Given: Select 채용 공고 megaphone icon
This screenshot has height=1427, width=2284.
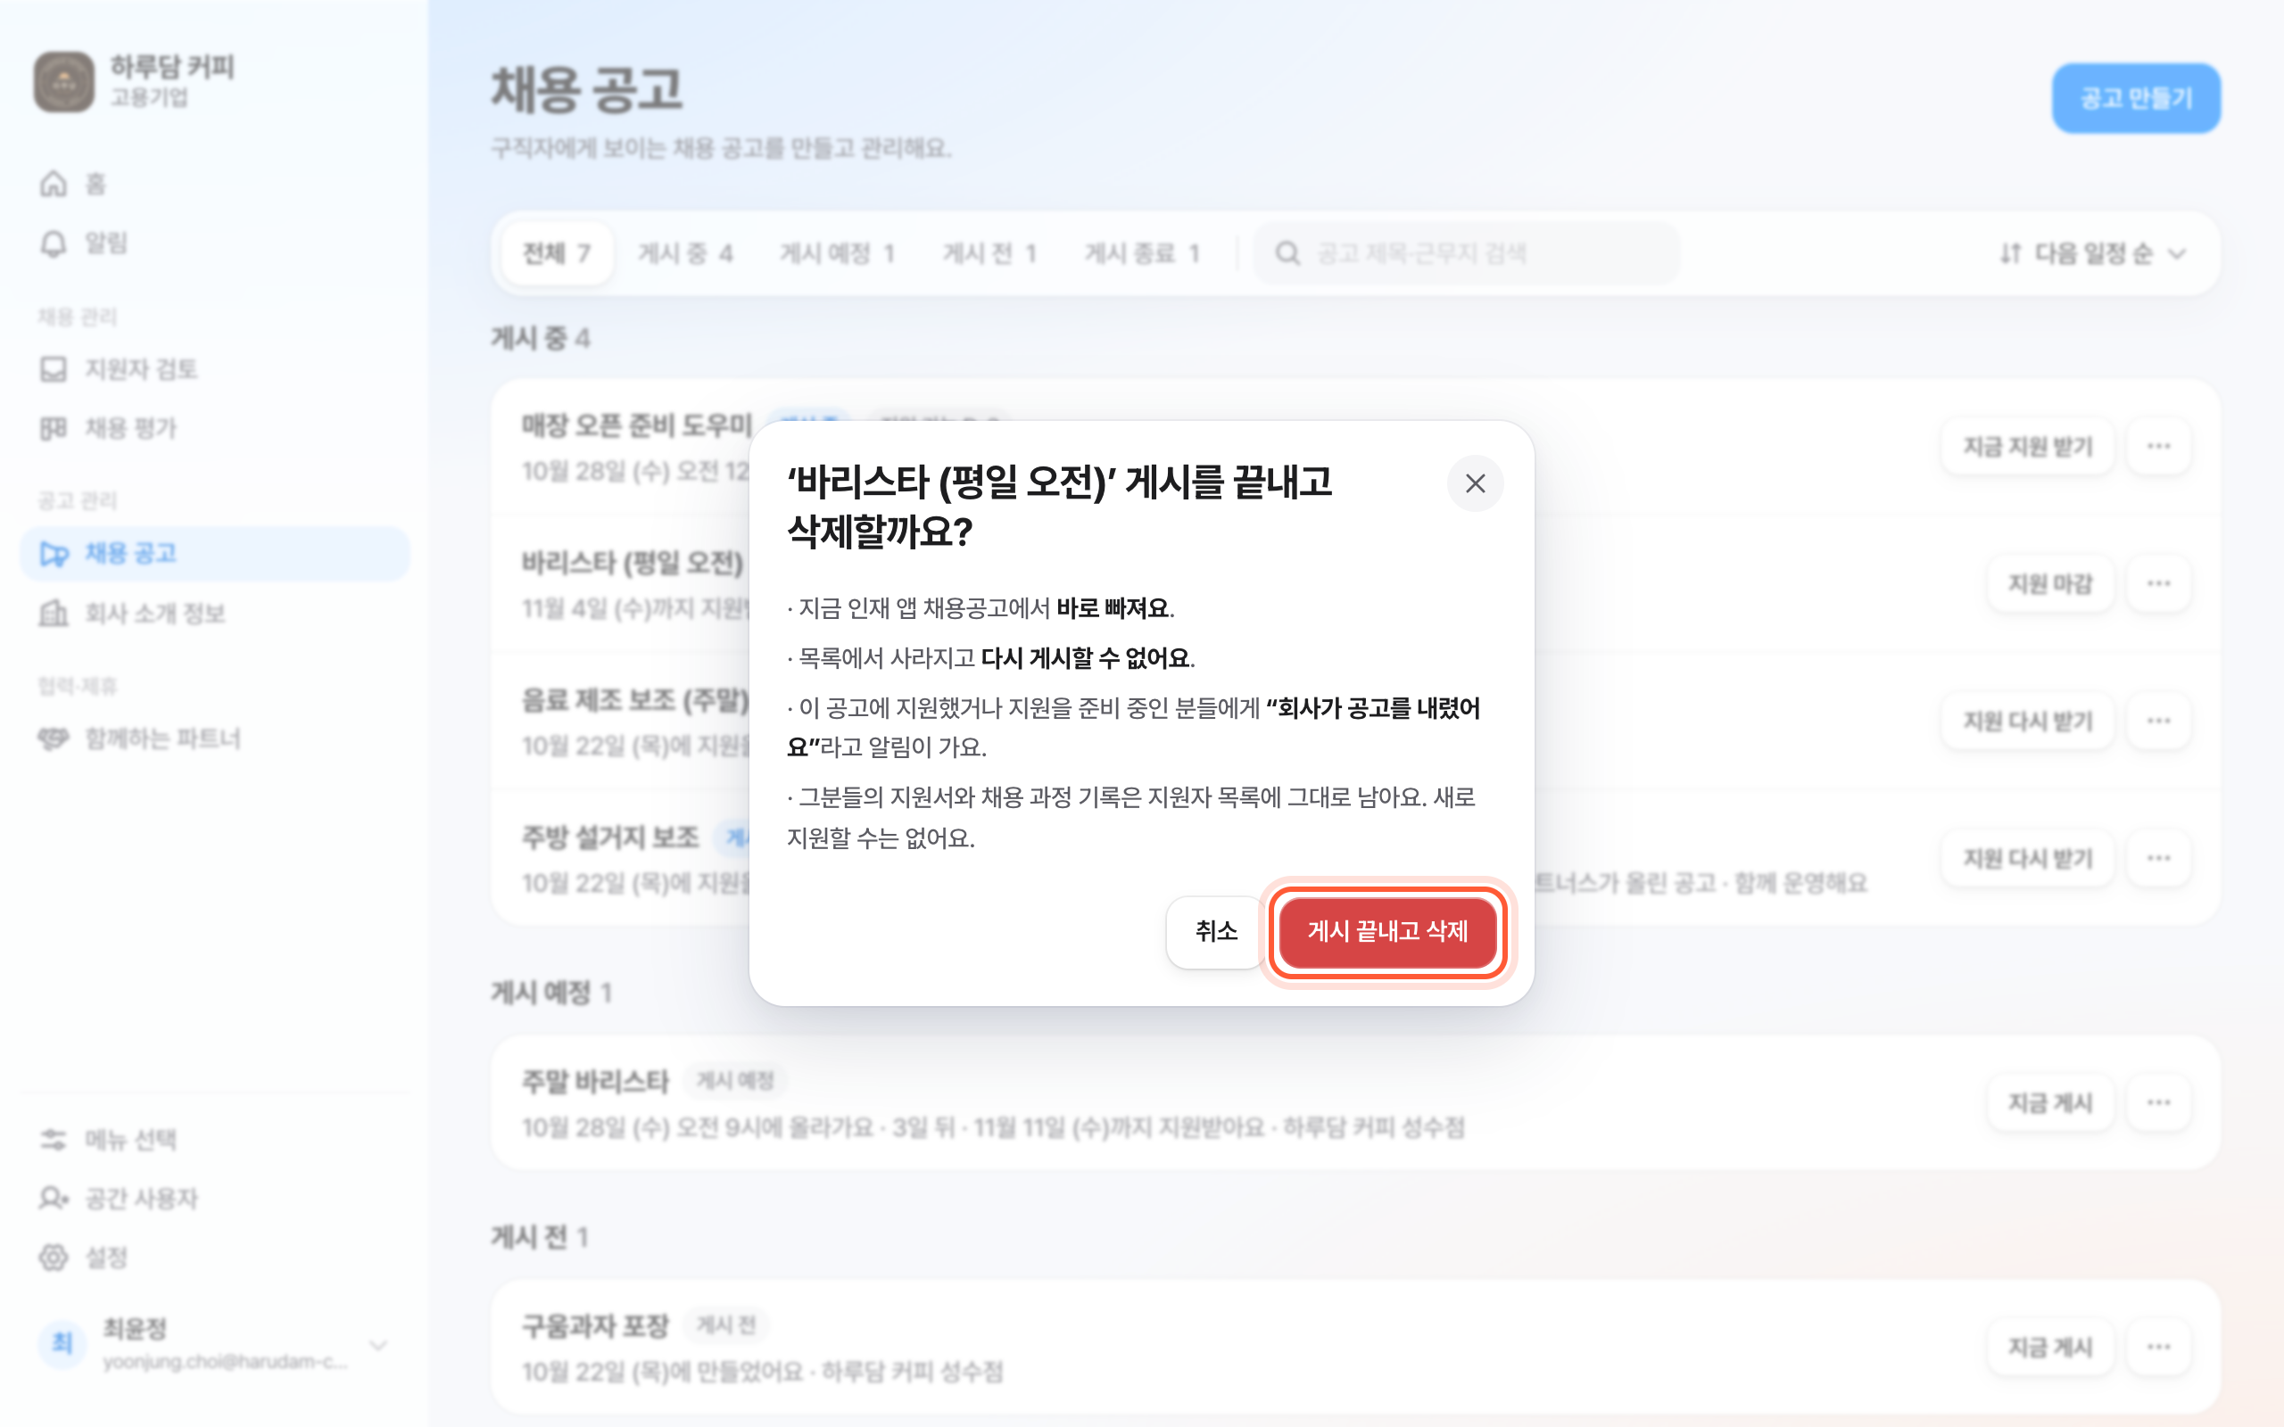Looking at the screenshot, I should coord(54,554).
